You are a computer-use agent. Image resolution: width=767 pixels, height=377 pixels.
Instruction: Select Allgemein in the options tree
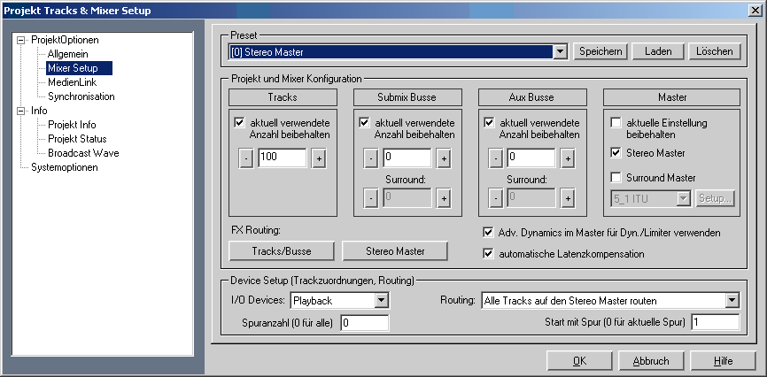(x=67, y=54)
